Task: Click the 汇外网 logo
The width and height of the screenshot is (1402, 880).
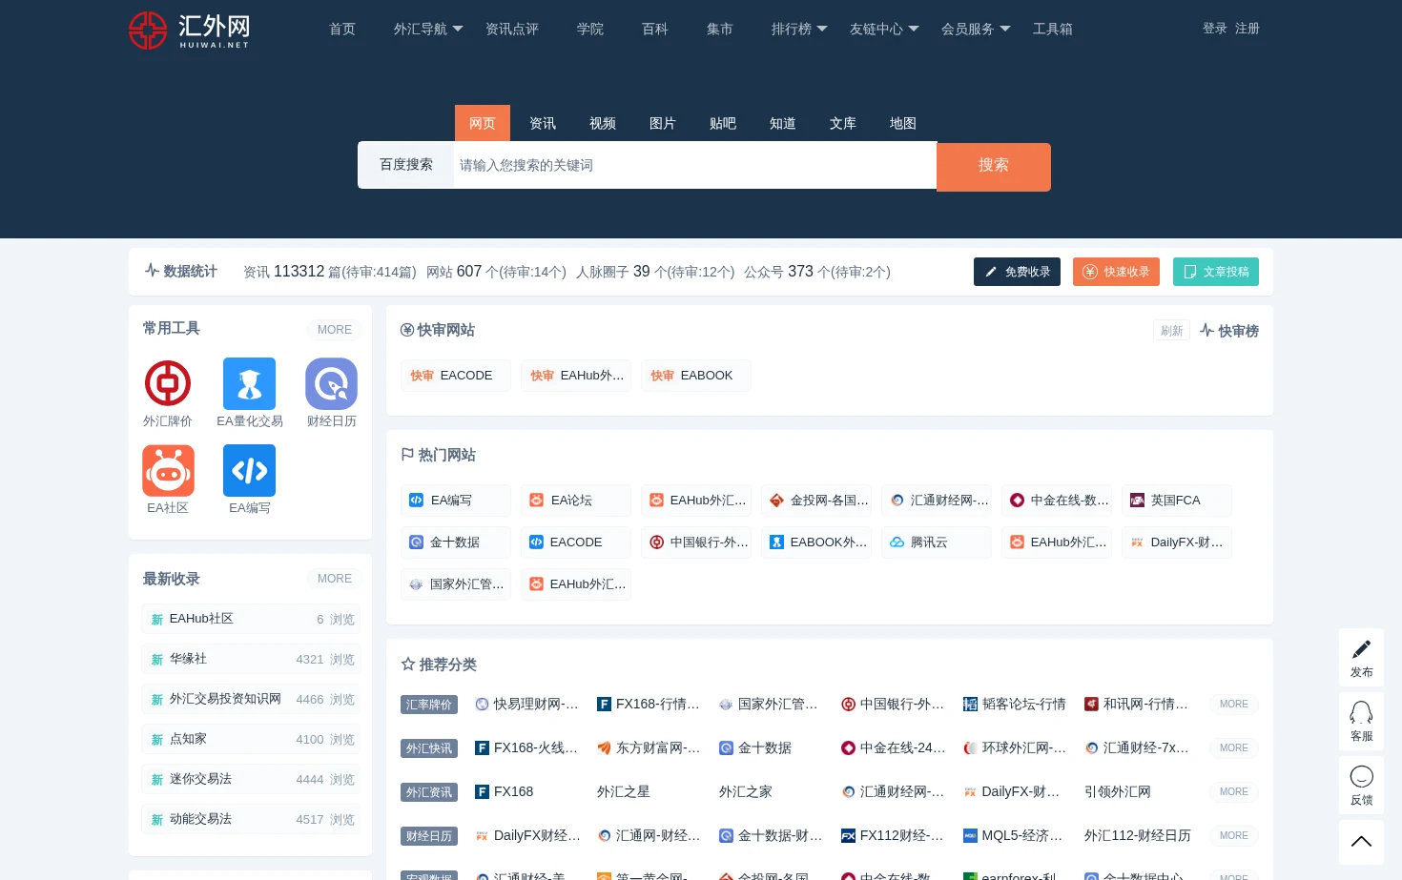Action: point(190,31)
